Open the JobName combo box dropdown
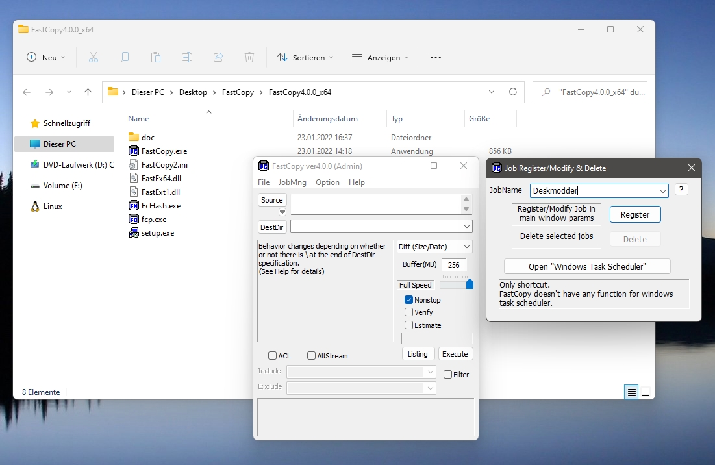This screenshot has height=465, width=715. click(663, 191)
